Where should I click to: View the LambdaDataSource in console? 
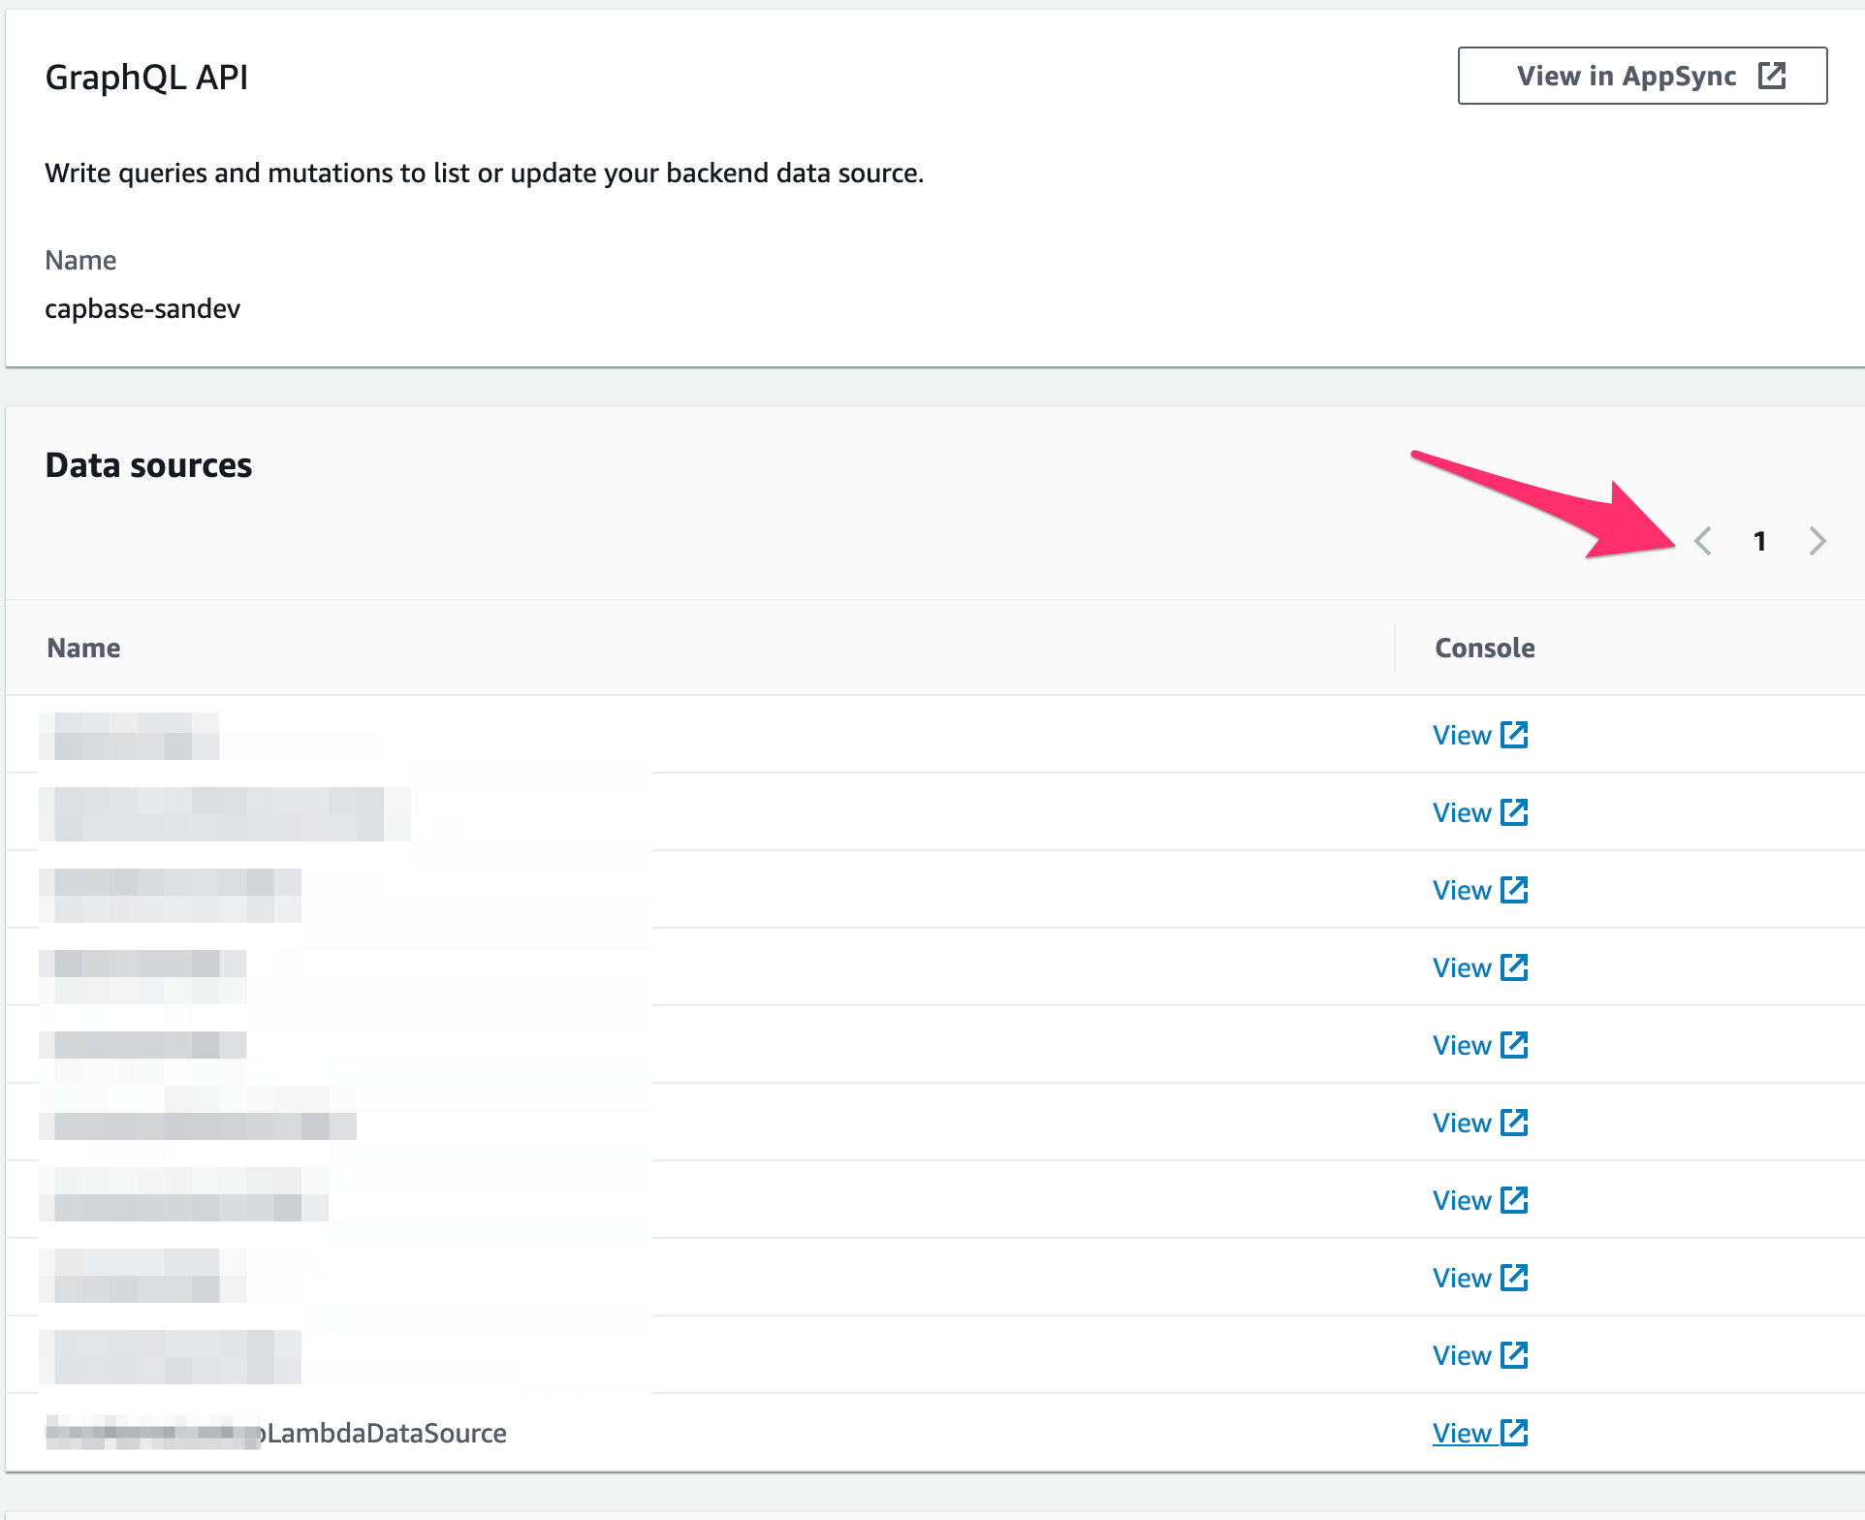tap(1462, 1433)
